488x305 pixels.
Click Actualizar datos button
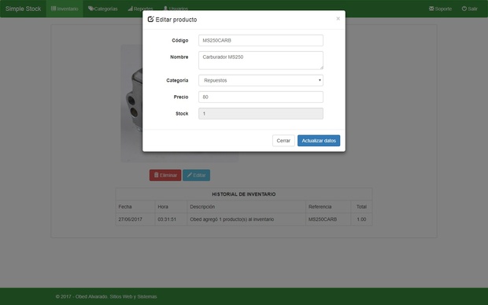point(319,141)
